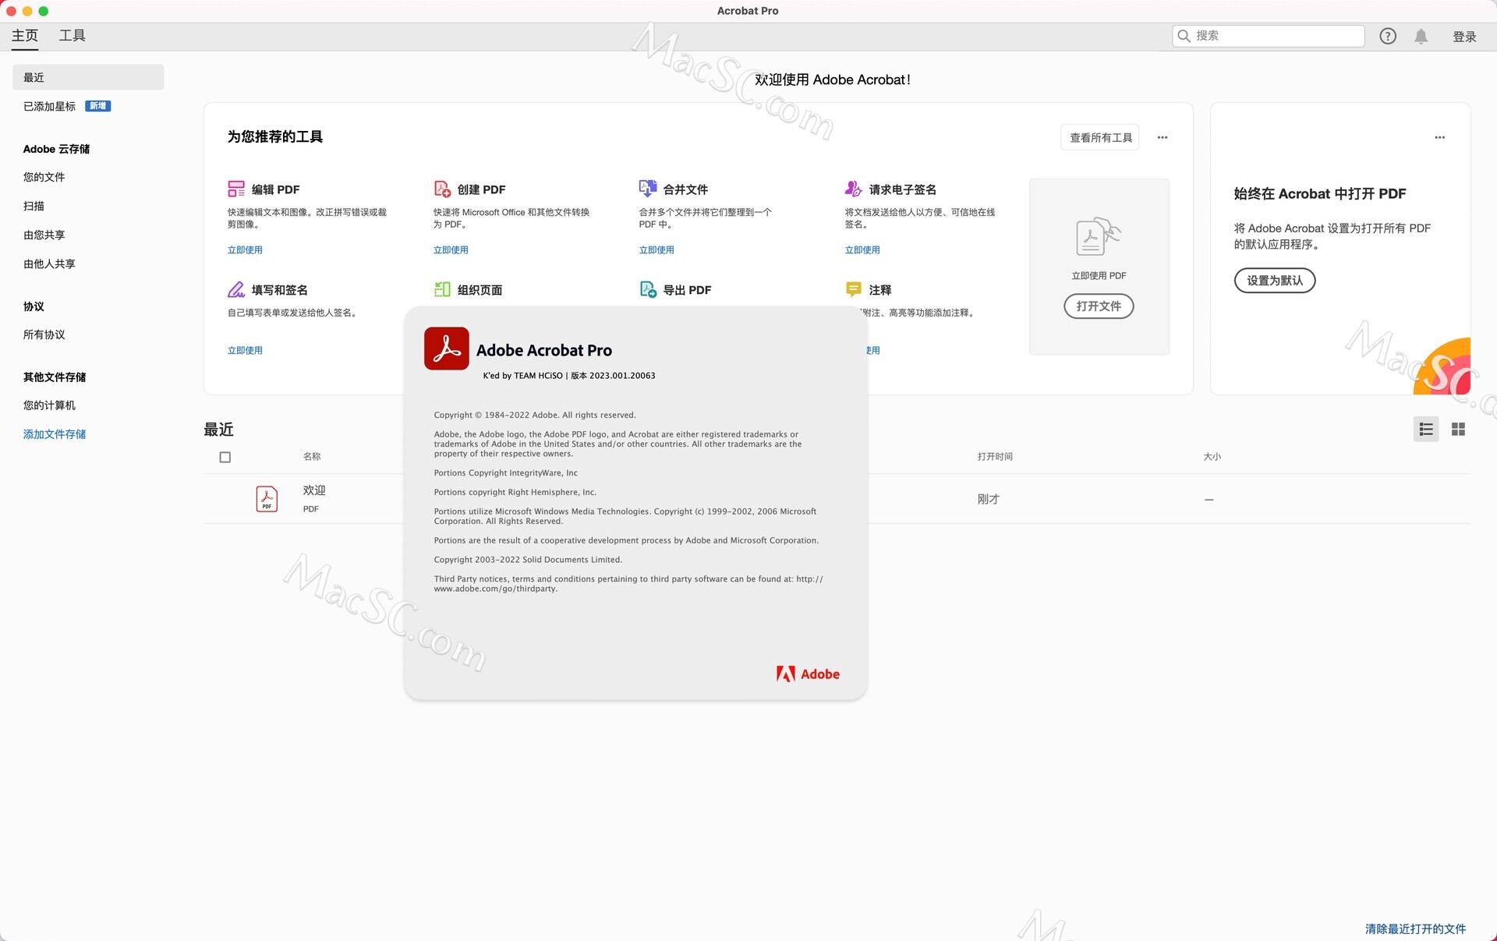Click the Export PDF (导出 PDF) icon
This screenshot has height=941, width=1497.
tap(648, 289)
